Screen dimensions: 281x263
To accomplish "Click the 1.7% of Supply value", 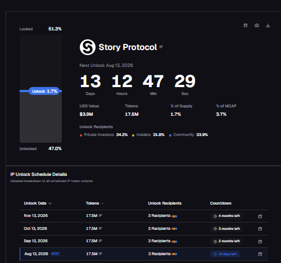I will (176, 114).
